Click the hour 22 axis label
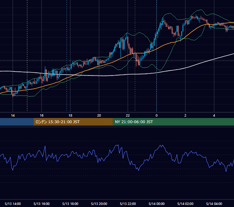This screenshot has width=234, height=207. (x=128, y=116)
